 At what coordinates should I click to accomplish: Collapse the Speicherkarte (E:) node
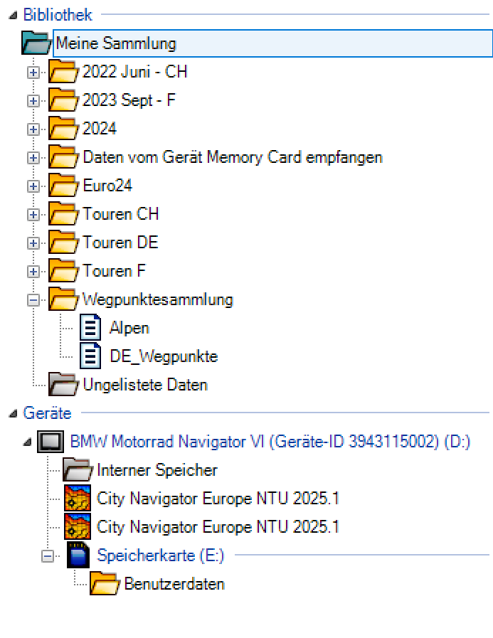point(47,556)
